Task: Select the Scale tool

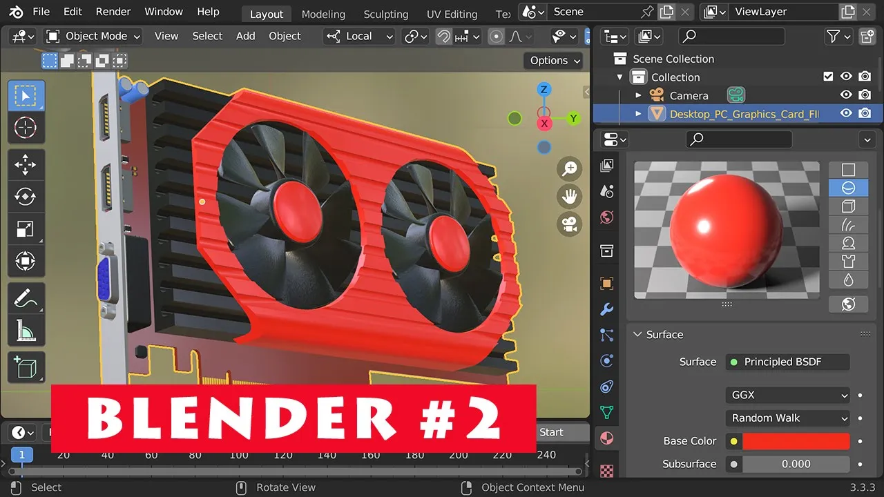Action: pyautogui.click(x=26, y=229)
